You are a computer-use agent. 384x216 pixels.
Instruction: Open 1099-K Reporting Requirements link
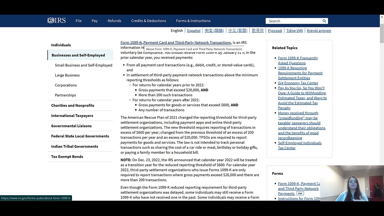300,73
